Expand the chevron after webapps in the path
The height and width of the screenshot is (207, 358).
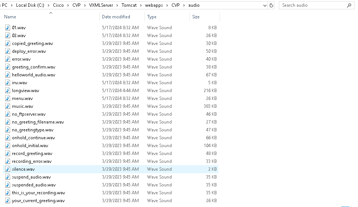(x=167, y=5)
